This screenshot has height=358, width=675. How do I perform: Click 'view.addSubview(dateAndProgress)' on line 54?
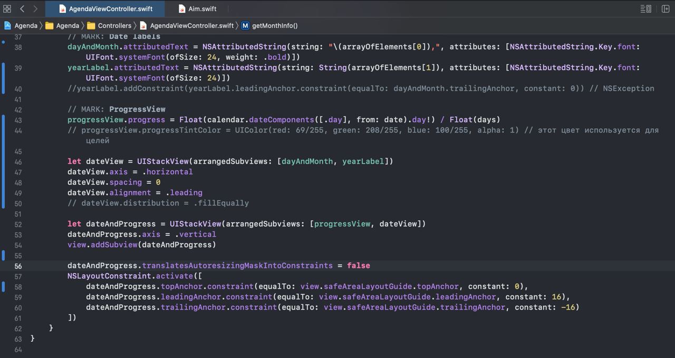142,245
